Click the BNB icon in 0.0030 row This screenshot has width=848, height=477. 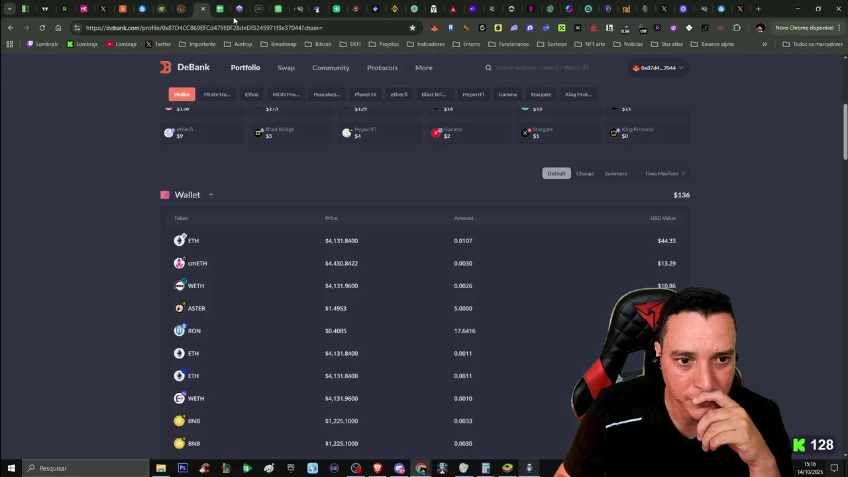pos(180,443)
